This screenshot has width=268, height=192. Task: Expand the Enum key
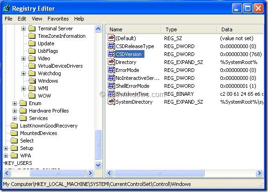15,103
